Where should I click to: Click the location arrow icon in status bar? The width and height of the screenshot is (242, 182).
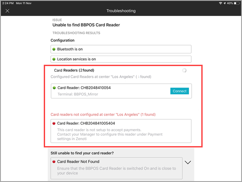point(224,3)
